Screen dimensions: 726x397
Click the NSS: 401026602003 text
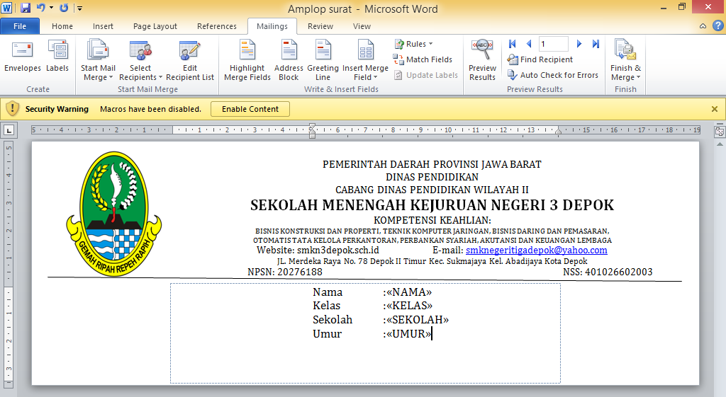click(x=608, y=272)
